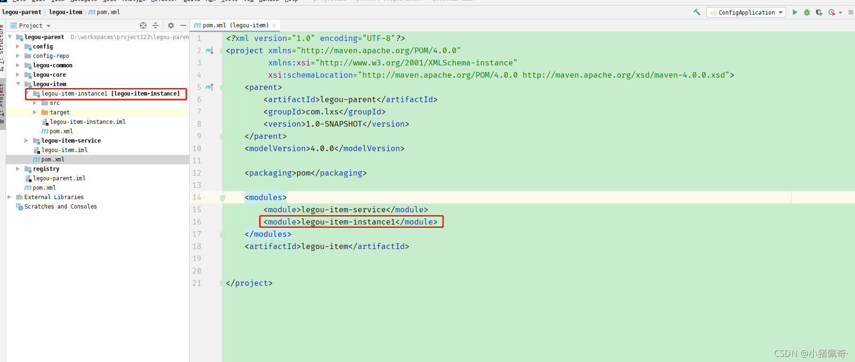Click the config module folder icon

click(28, 46)
